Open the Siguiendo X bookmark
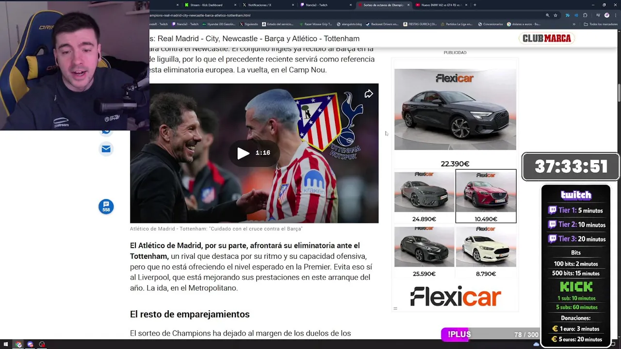Screen dimensions: 621x349 coord(249,24)
